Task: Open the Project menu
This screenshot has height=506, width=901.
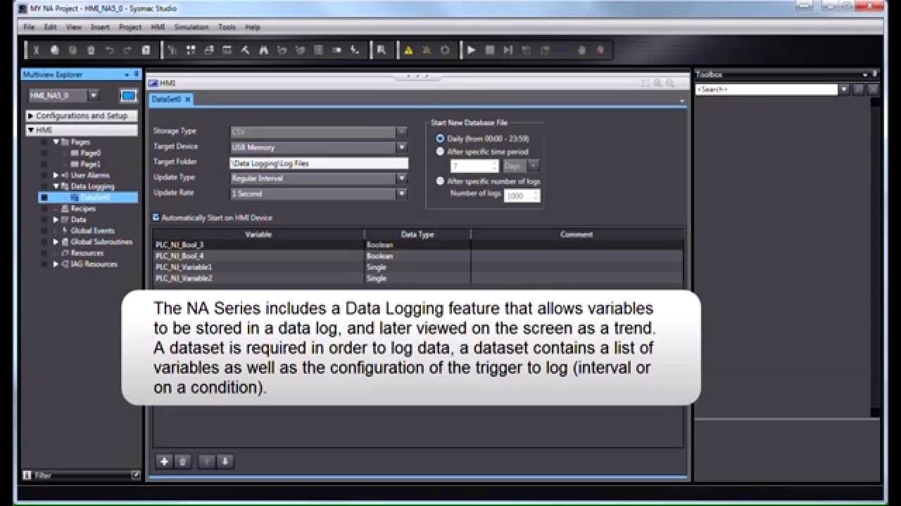Action: coord(130,27)
